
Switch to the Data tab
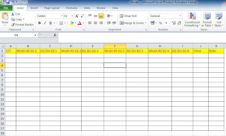click(87, 8)
